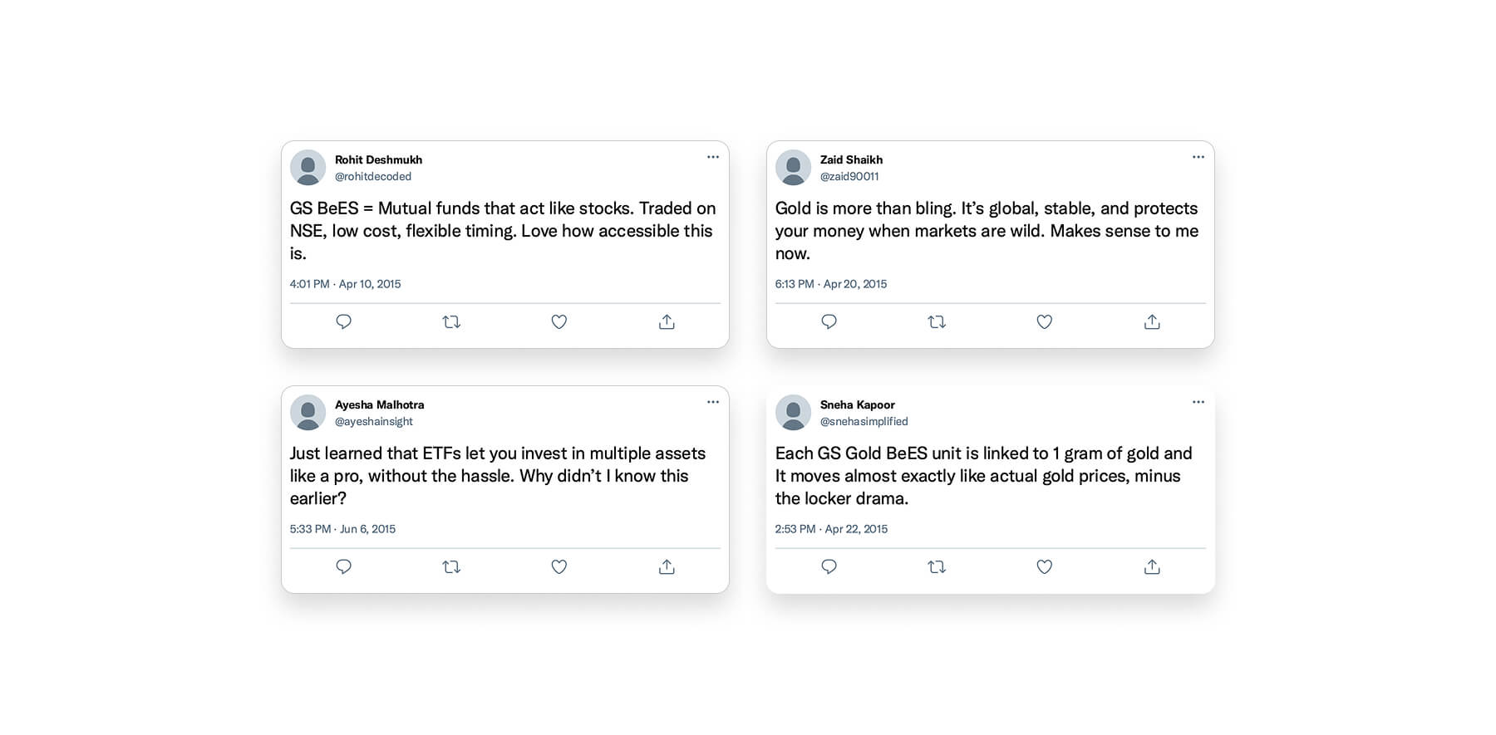Open the @rohitdecoded profile handle
The width and height of the screenshot is (1496, 735).
373,176
